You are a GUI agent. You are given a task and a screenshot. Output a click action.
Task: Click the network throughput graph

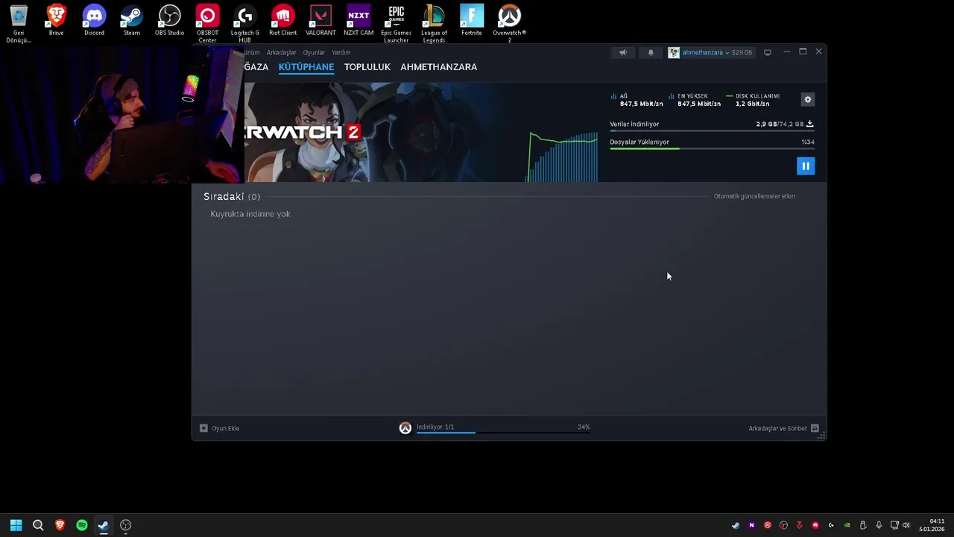point(563,157)
